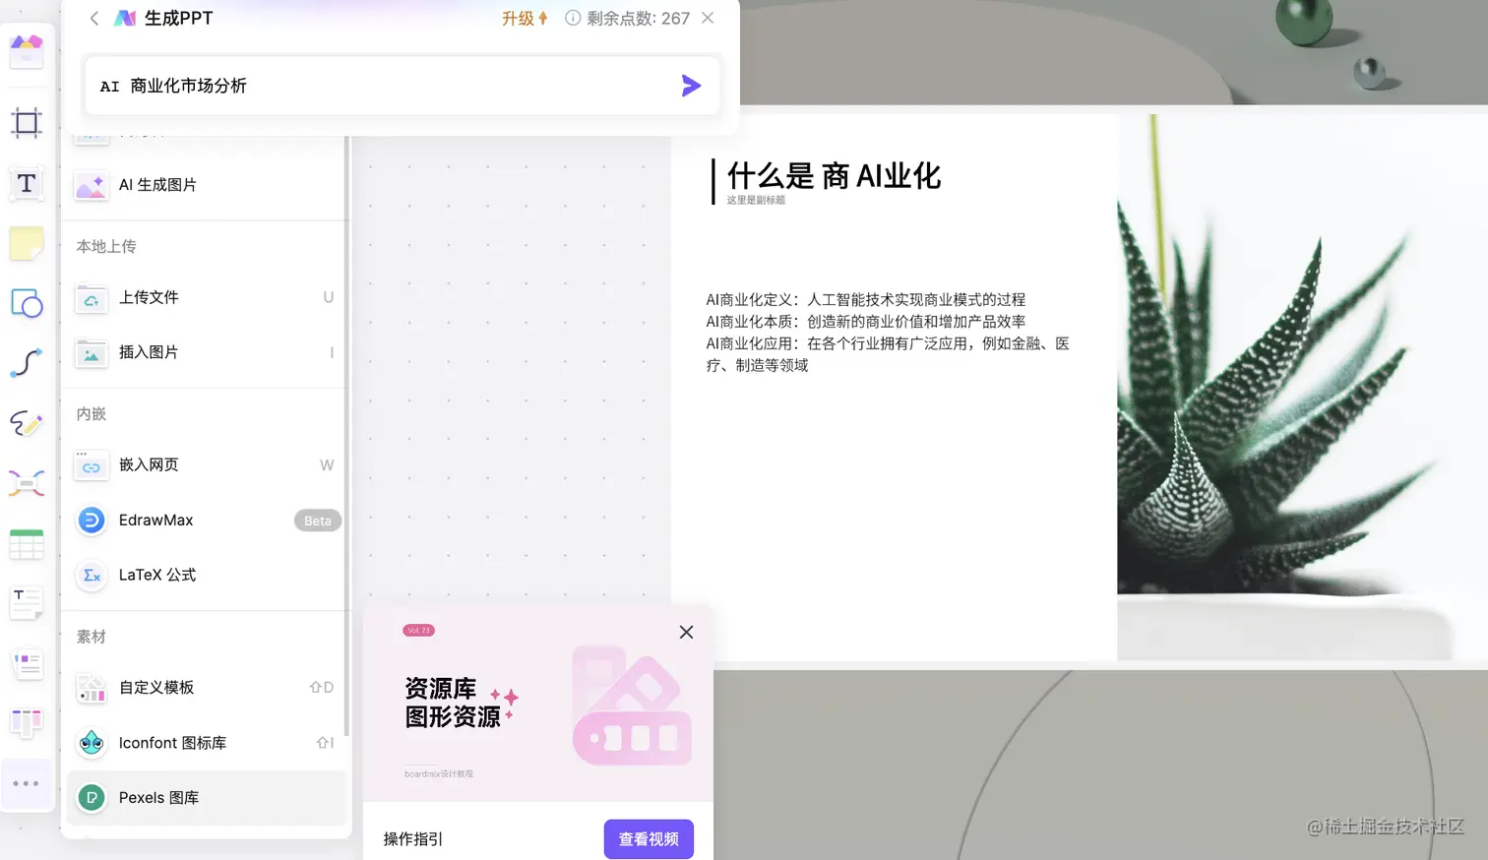Send the AI prompt with the arrow icon
The height and width of the screenshot is (860, 1488).
692,86
